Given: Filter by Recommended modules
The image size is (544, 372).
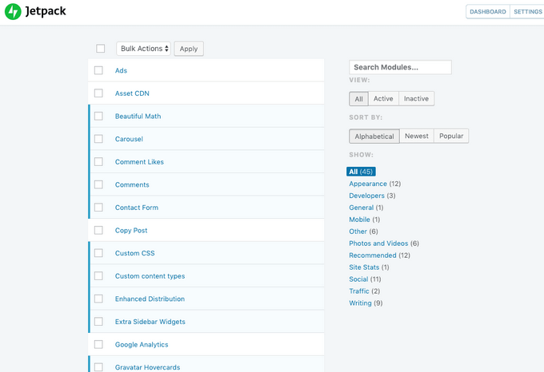Looking at the screenshot, I should [x=373, y=255].
